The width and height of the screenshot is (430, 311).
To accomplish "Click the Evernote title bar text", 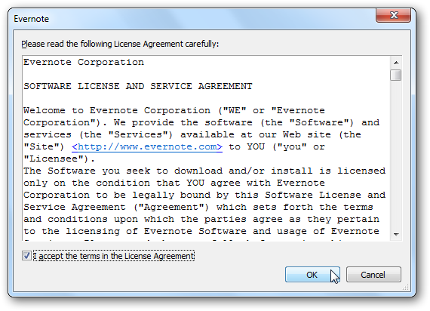I will click(x=31, y=19).
